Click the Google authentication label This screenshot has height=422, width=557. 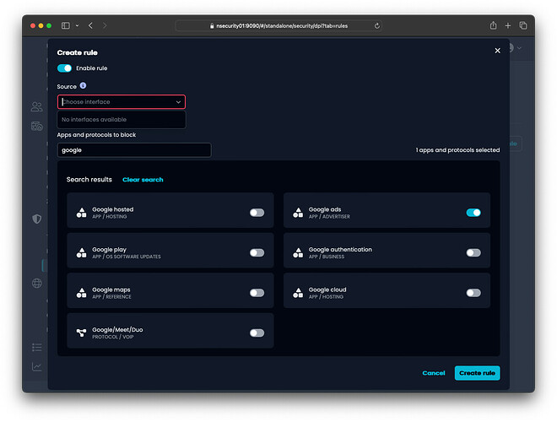point(340,249)
